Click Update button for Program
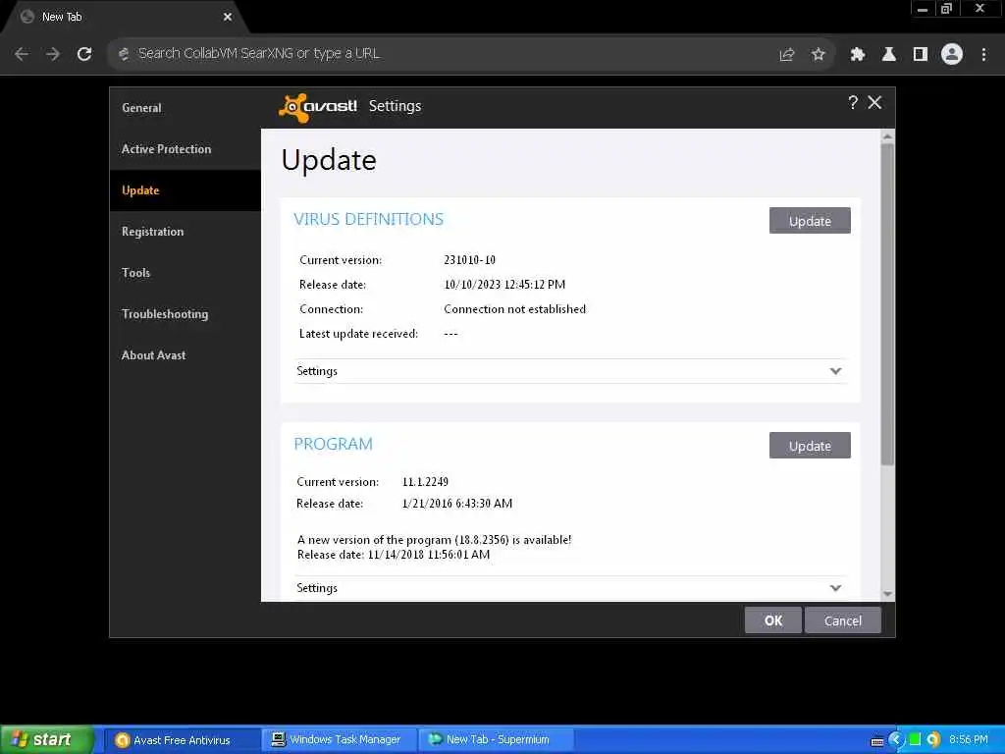Image resolution: width=1005 pixels, height=754 pixels. click(810, 446)
